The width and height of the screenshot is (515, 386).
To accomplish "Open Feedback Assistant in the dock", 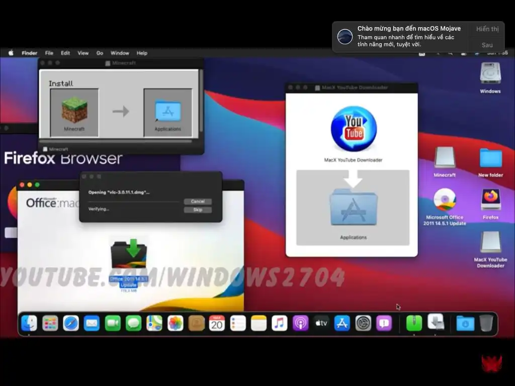I will tap(384, 323).
